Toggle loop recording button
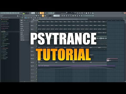Screen dimensions: 126x94 (45, 13)
